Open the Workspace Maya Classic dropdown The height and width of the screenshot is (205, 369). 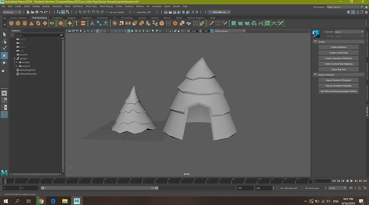345,7
